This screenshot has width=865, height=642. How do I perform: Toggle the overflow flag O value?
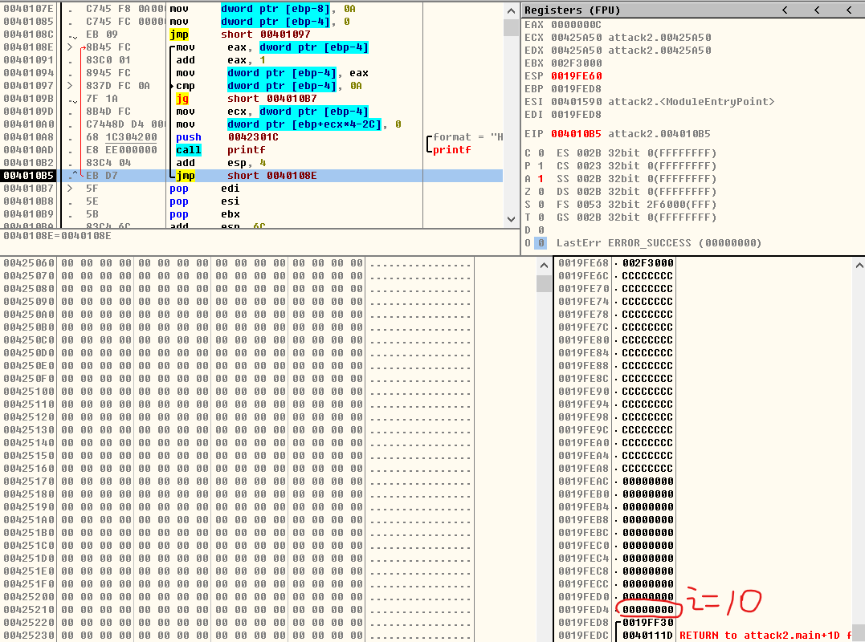point(541,243)
